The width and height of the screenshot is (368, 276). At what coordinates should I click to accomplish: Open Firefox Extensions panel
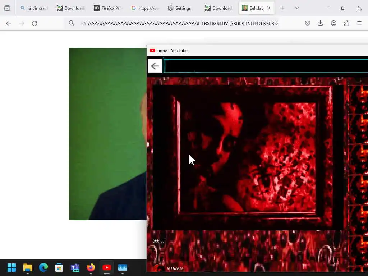pyautogui.click(x=347, y=23)
